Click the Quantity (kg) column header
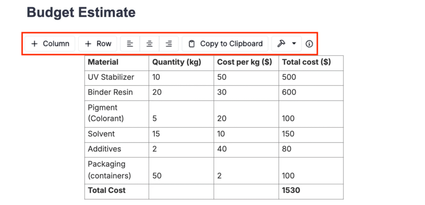Viewport: 425px width, 205px height. (181, 62)
